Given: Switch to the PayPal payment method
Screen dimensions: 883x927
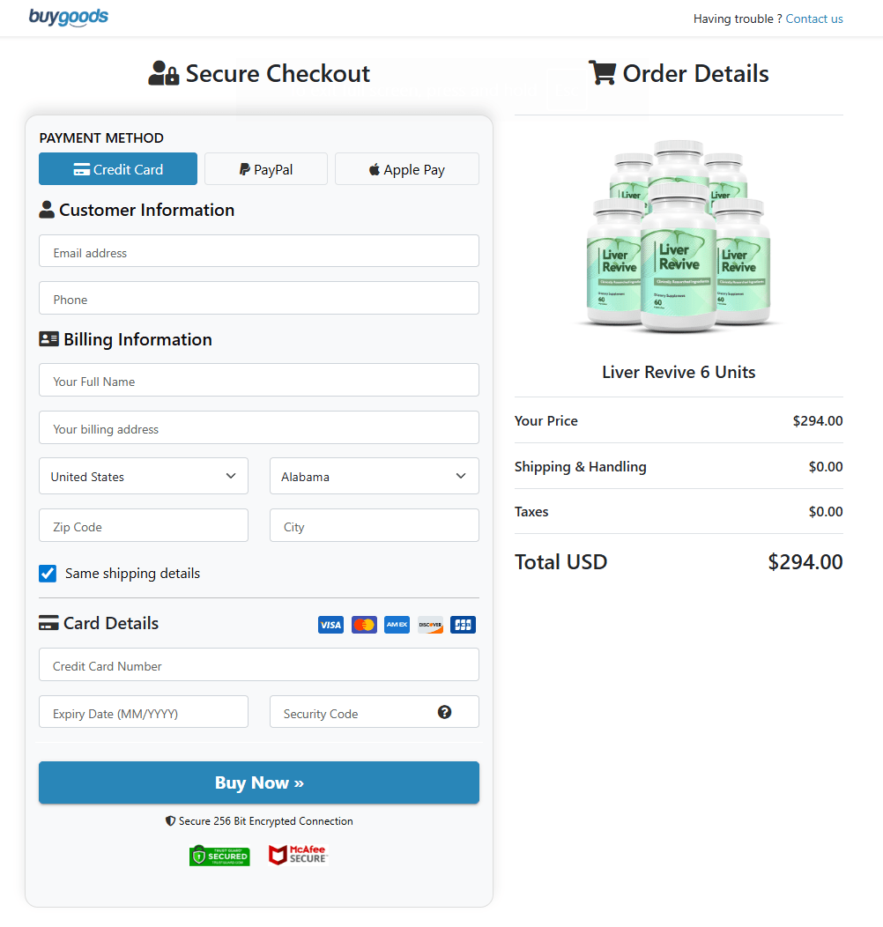Looking at the screenshot, I should coord(265,168).
